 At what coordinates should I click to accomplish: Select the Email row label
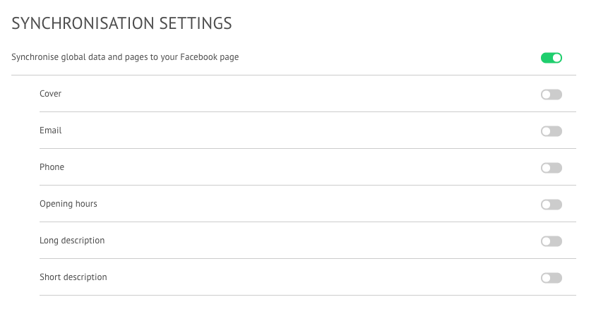[50, 131]
